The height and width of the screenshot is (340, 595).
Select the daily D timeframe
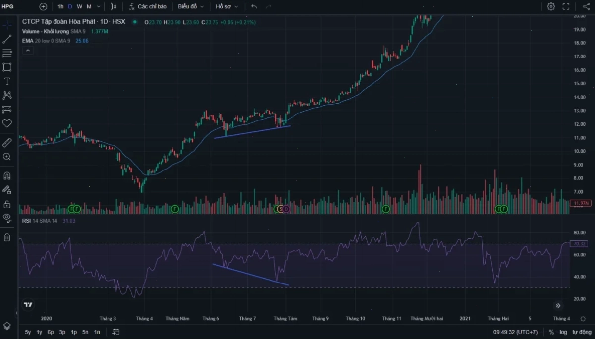[x=70, y=7]
